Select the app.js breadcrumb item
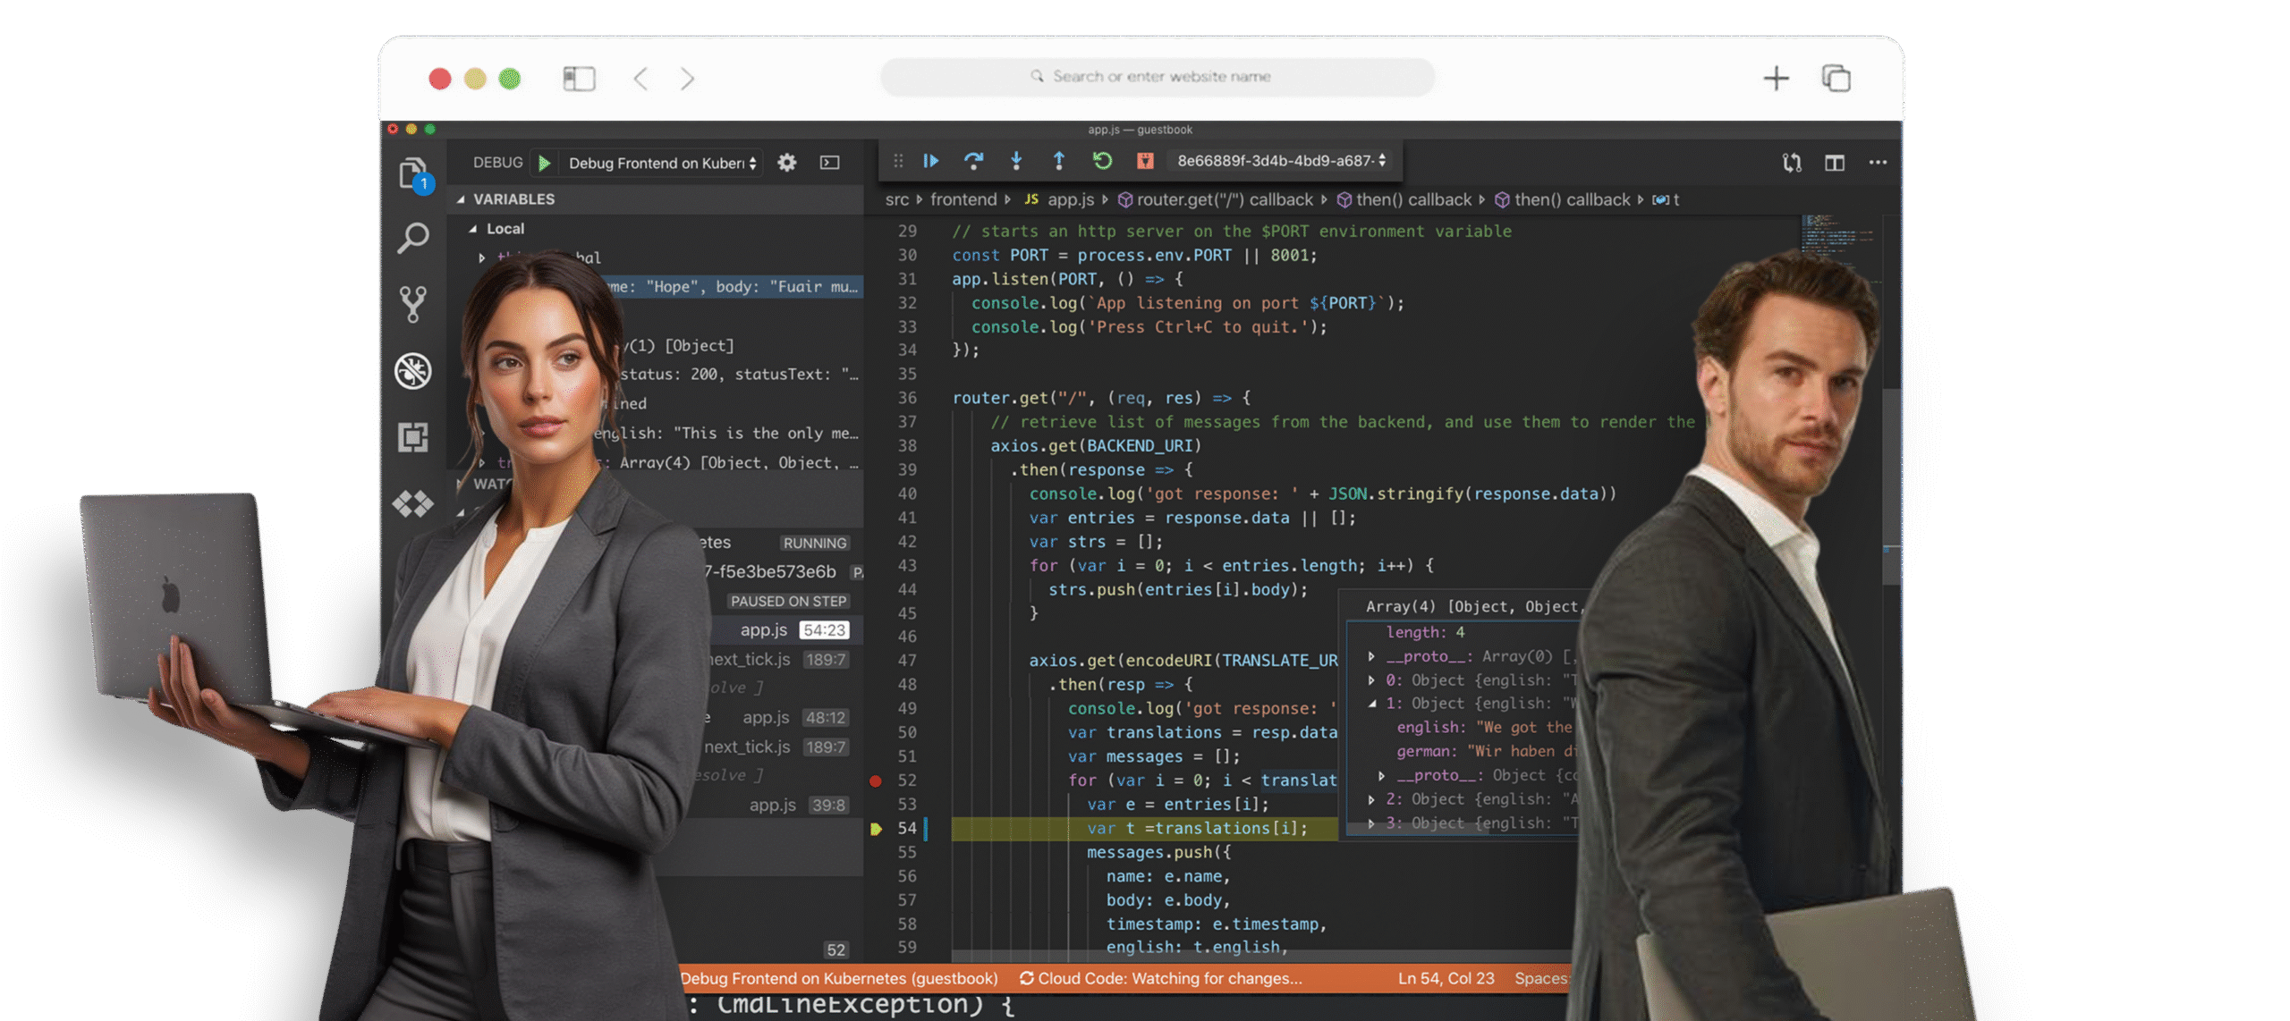 point(1070,200)
